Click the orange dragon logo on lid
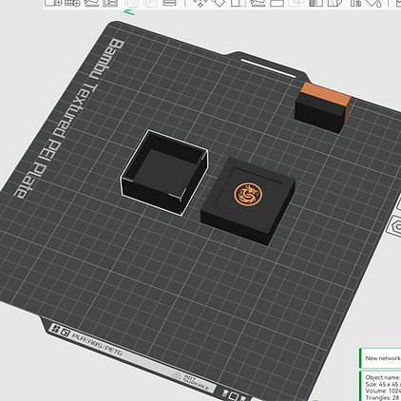 248,194
